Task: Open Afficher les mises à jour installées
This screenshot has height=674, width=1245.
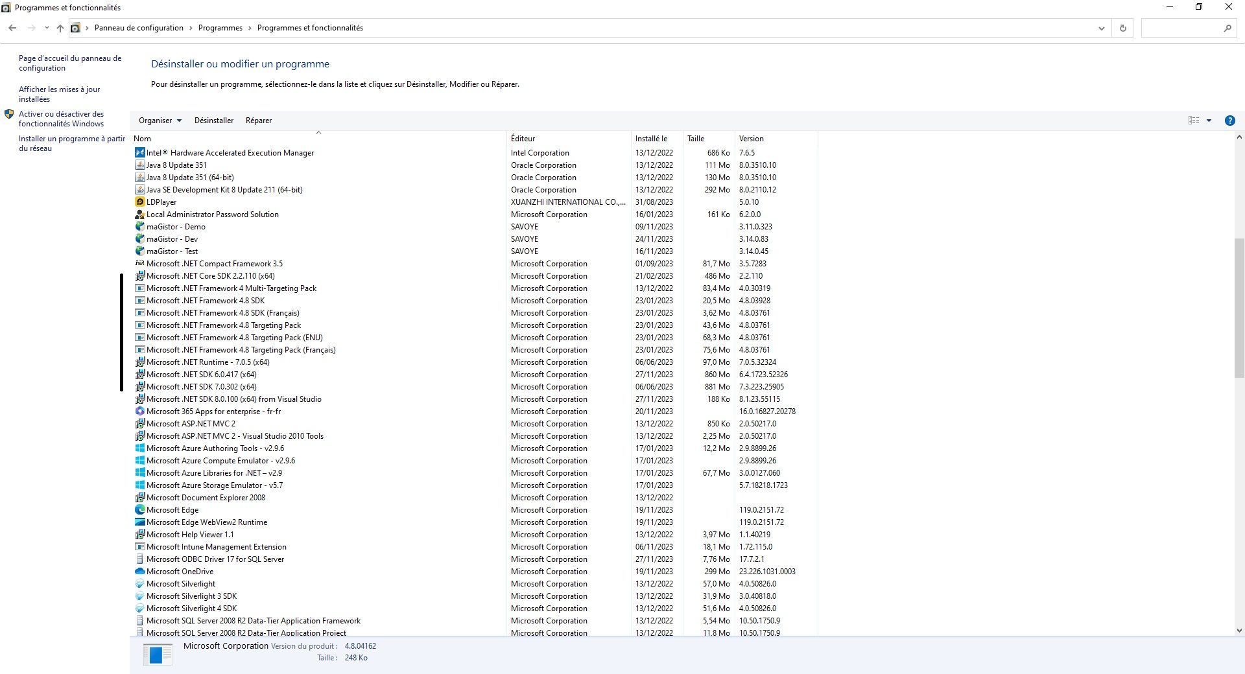Action: (59, 94)
